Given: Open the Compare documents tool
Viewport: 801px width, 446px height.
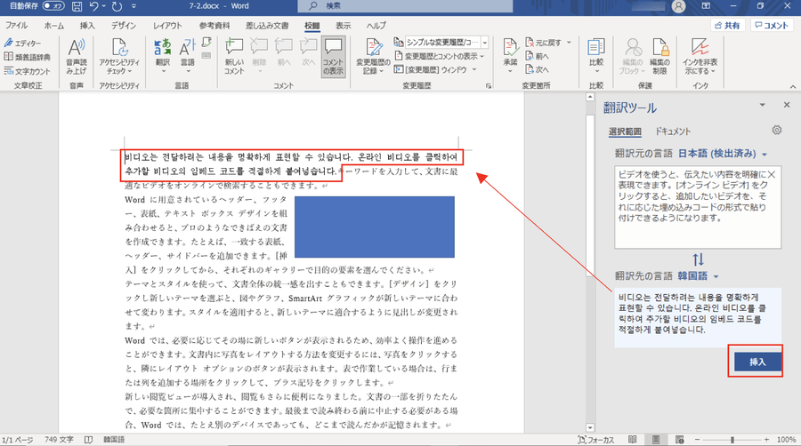Looking at the screenshot, I should [x=596, y=53].
